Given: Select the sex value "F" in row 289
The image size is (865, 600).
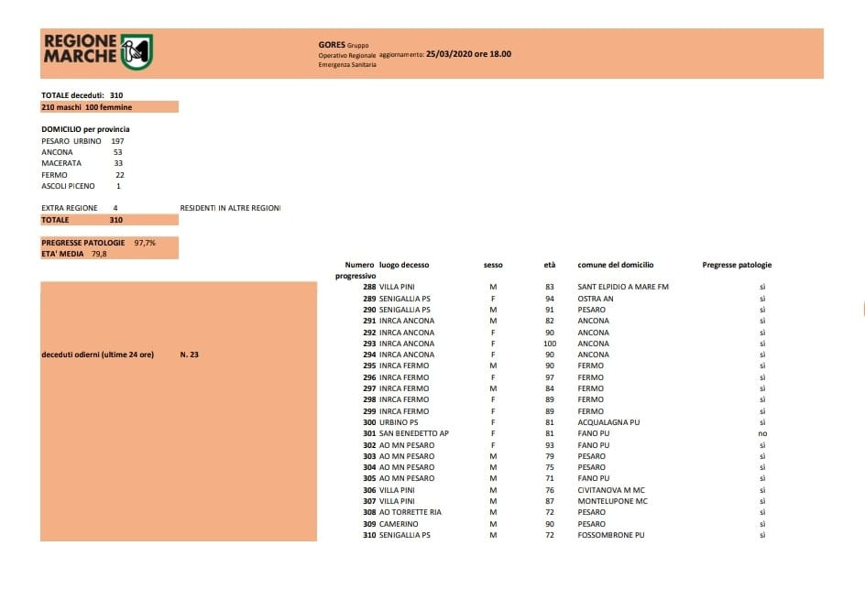Looking at the screenshot, I should click(493, 299).
